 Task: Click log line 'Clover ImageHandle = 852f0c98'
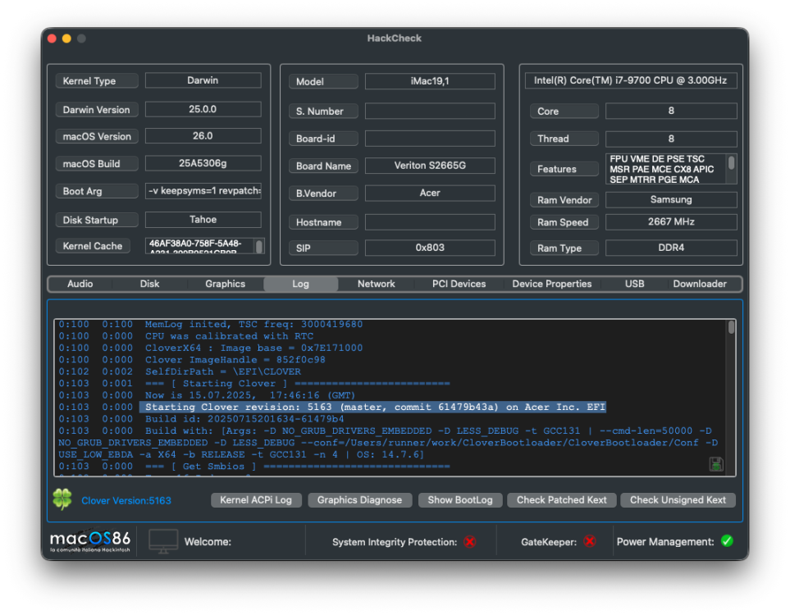coord(235,360)
